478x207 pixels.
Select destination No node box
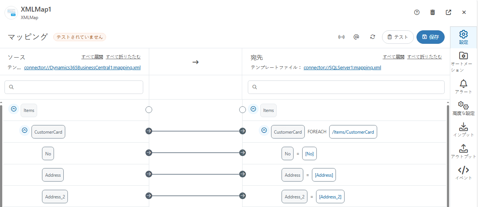288,153
